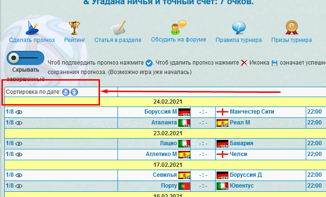Image resolution: width=326 pixels, height=197 pixels.
Task: Select team name Манчестер Сити
Action: pyautogui.click(x=252, y=112)
